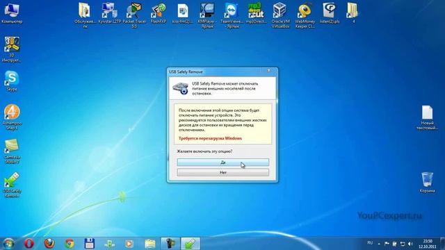Confirm with the Да button
This screenshot has height=250, width=445.
(223, 162)
